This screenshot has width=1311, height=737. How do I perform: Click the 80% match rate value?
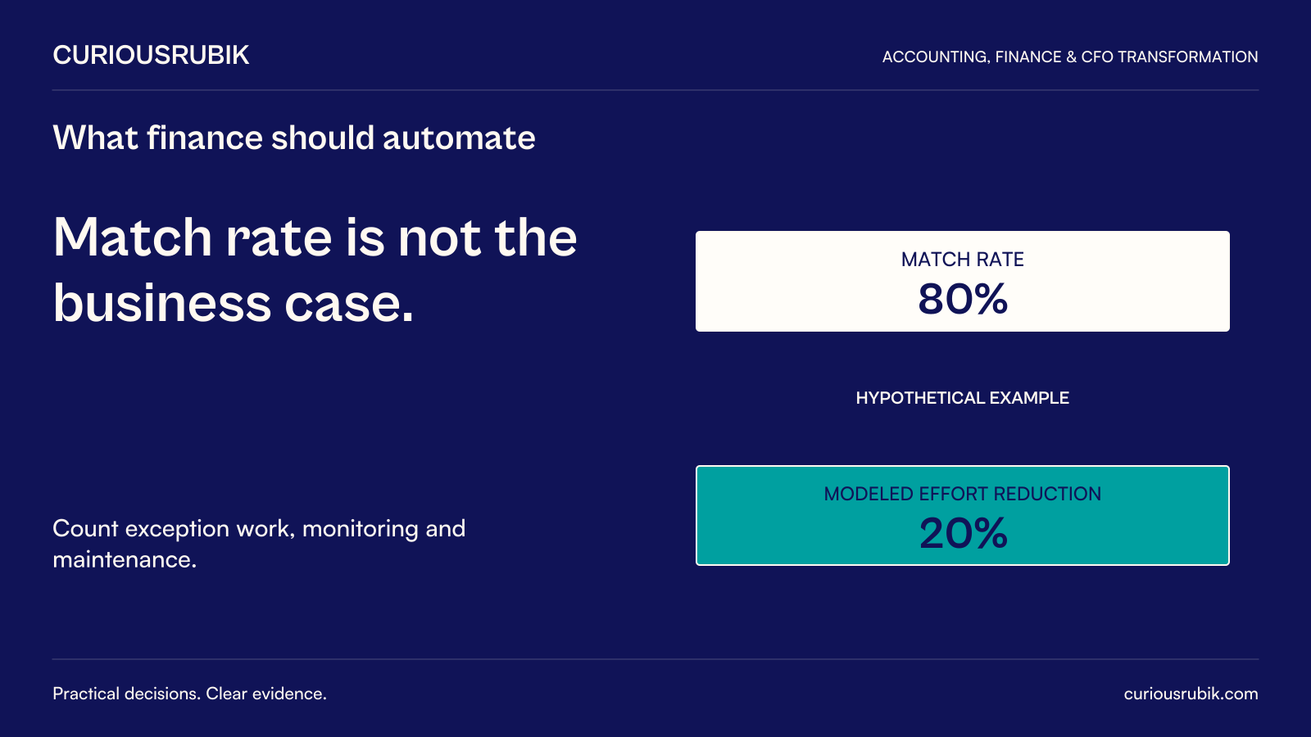(963, 299)
